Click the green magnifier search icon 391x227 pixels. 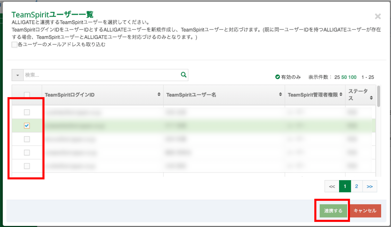(184, 75)
